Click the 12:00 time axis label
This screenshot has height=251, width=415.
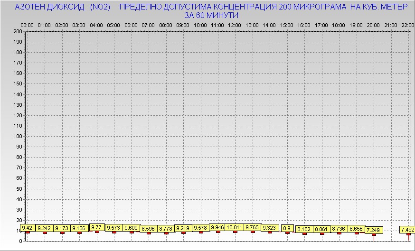point(235,25)
